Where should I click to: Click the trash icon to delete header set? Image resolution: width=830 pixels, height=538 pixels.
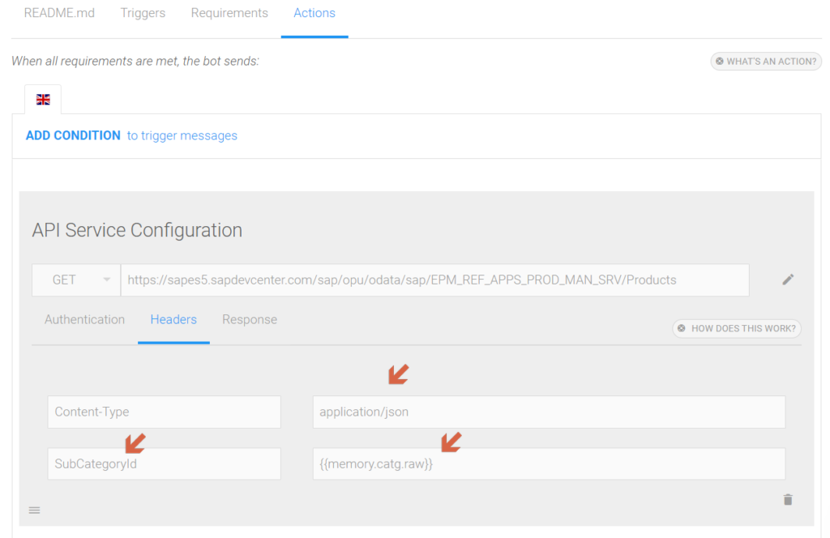click(x=787, y=500)
